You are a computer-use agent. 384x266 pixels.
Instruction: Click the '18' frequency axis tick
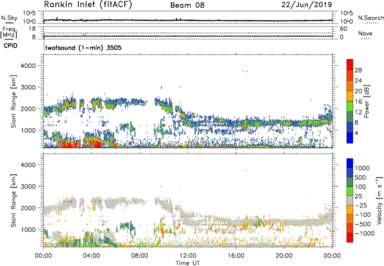[32, 29]
